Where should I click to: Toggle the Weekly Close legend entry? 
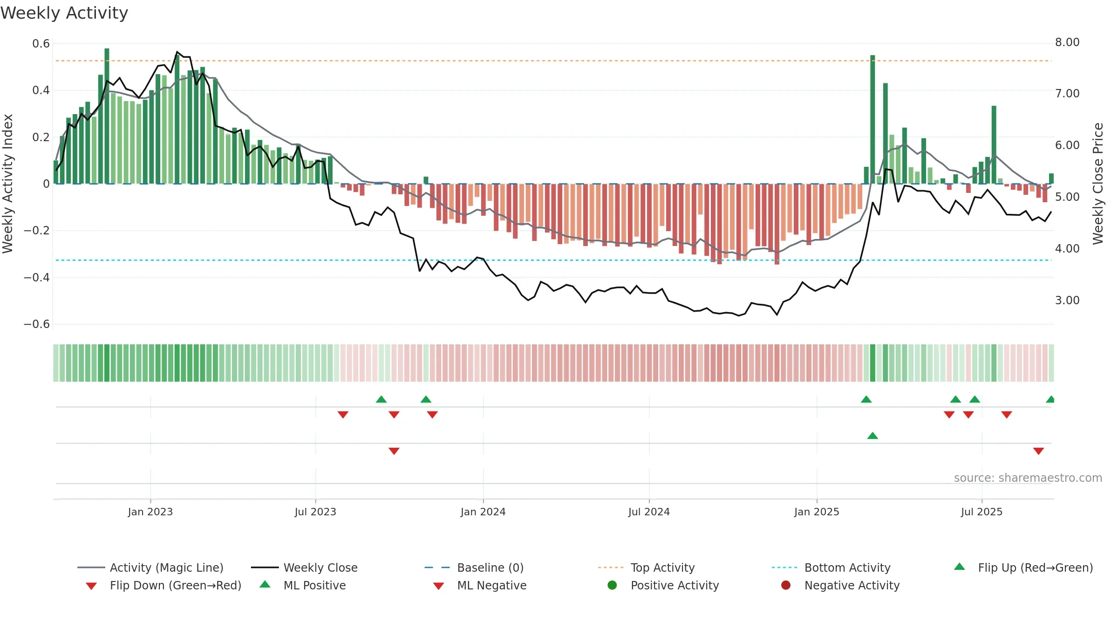pyautogui.click(x=304, y=567)
